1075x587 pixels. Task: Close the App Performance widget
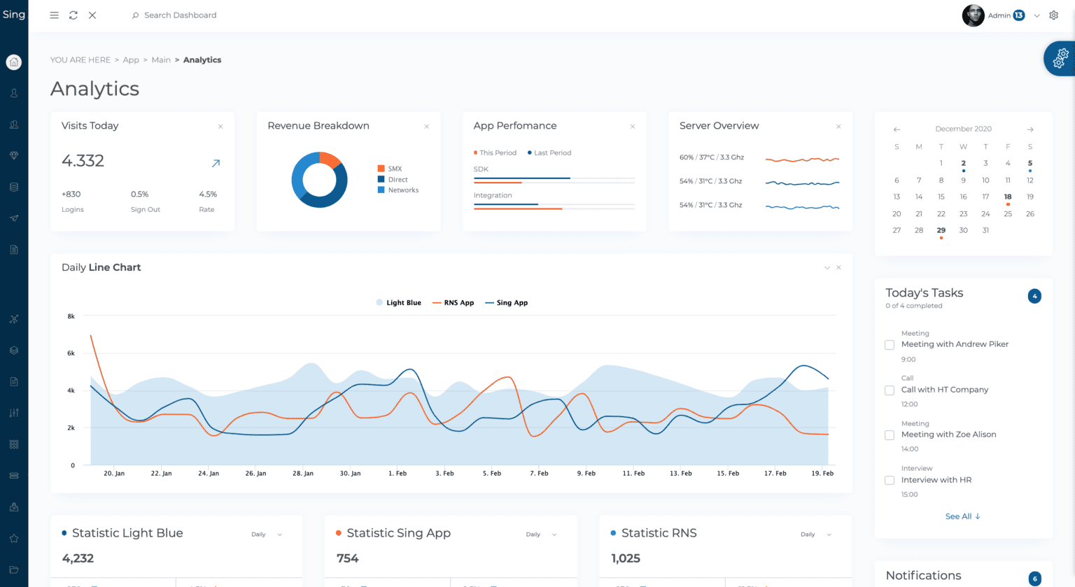633,127
